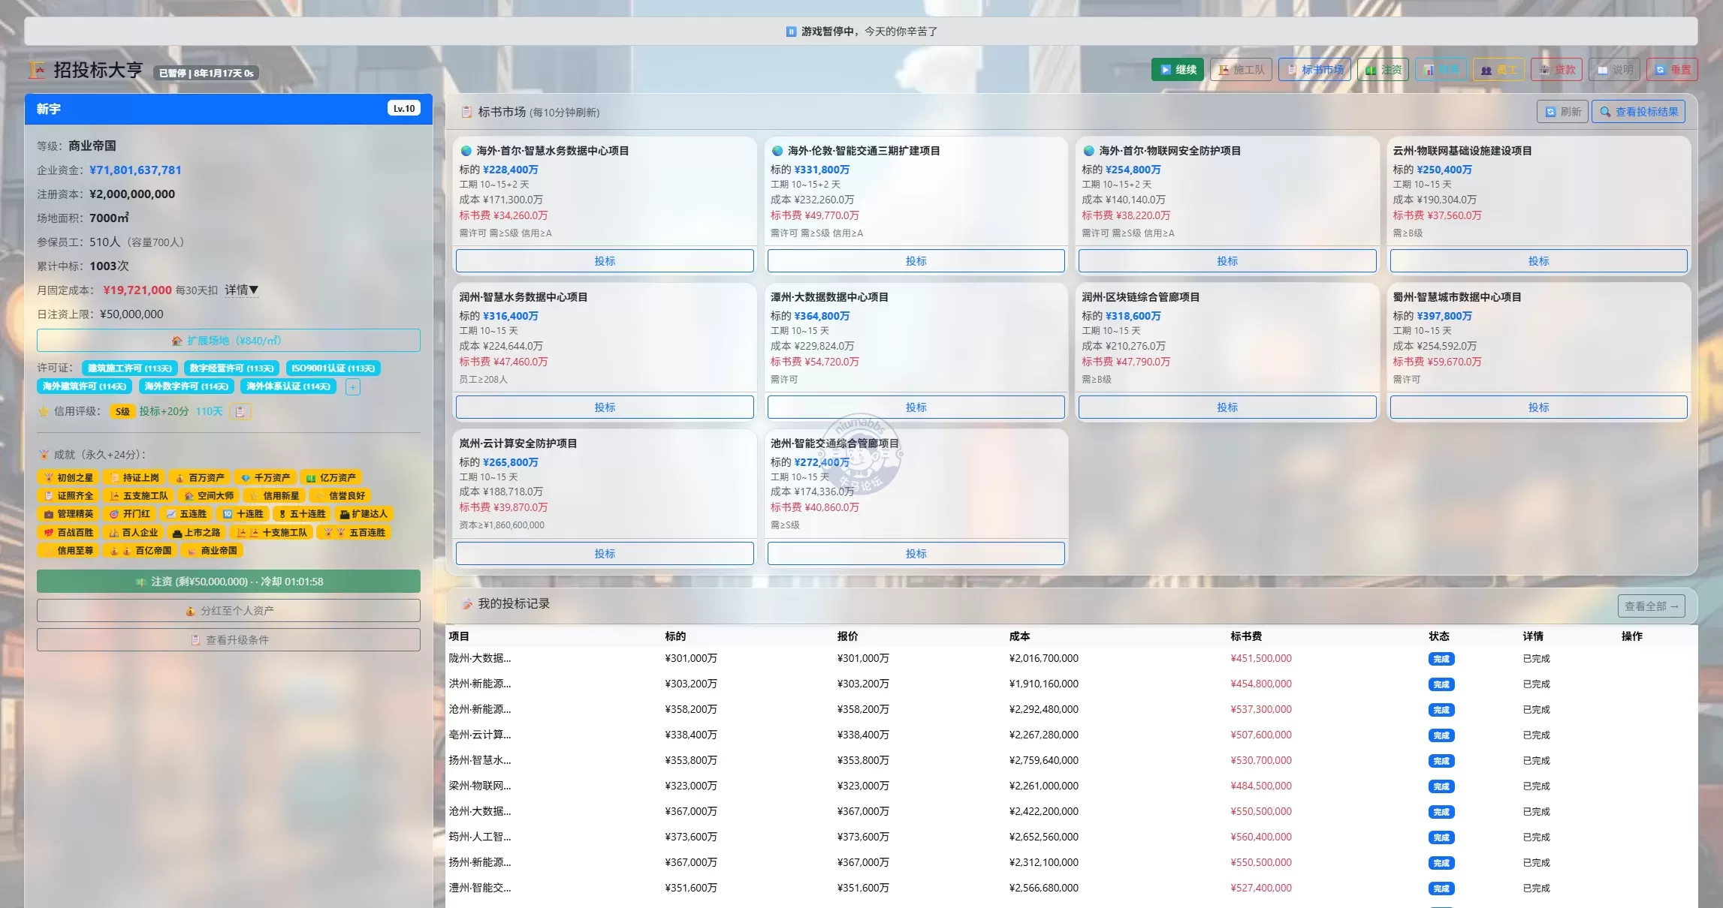Click 查看投标结果 view bid results
This screenshot has width=1723, height=908.
click(1638, 112)
